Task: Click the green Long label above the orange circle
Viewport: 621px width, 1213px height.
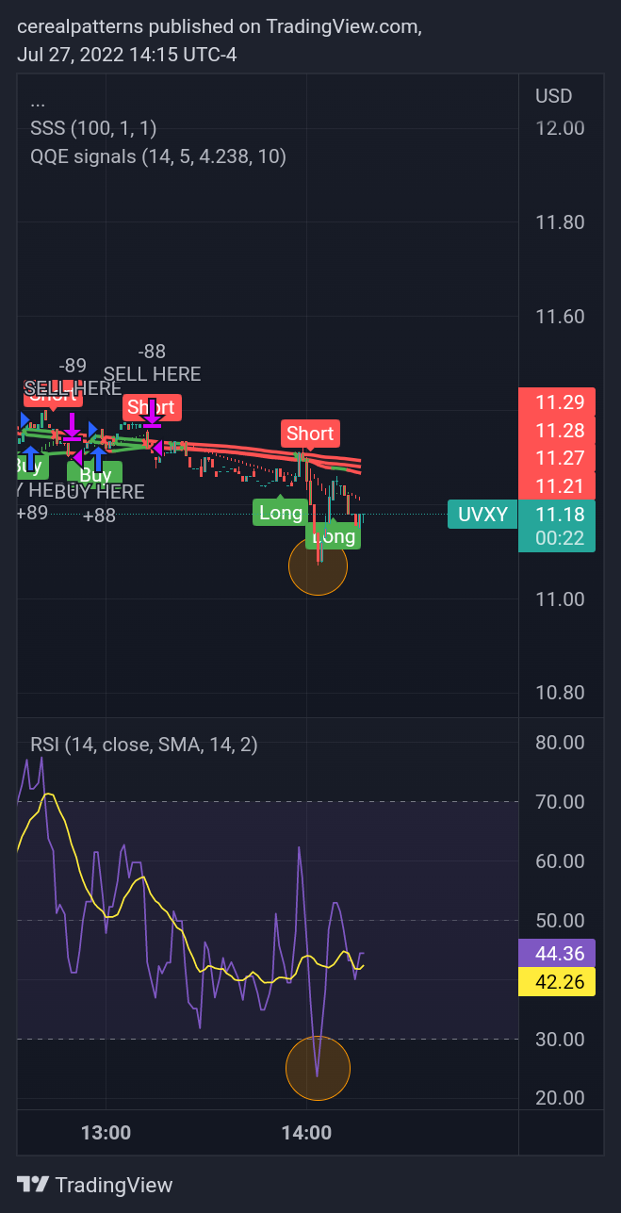Action: [x=334, y=536]
